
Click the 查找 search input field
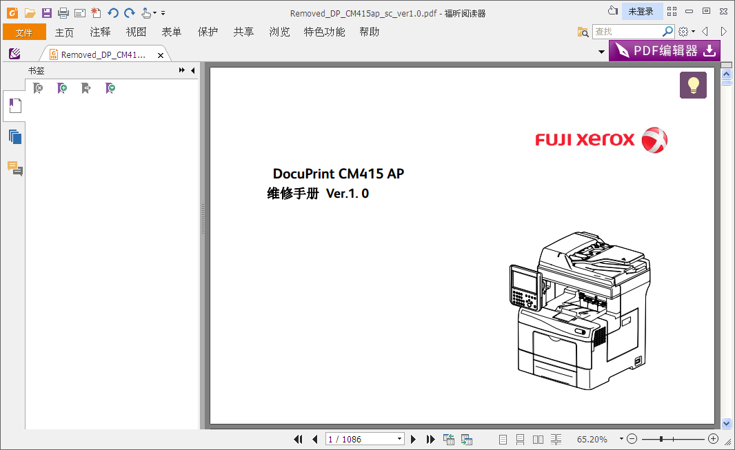pyautogui.click(x=627, y=32)
